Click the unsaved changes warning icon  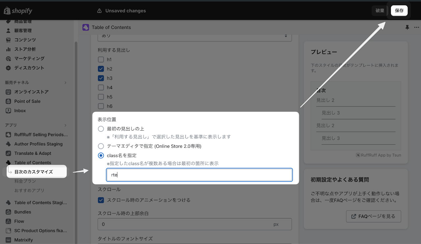click(99, 11)
